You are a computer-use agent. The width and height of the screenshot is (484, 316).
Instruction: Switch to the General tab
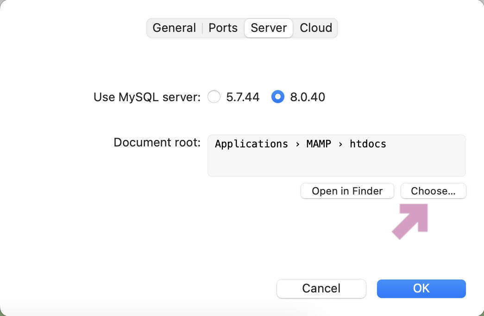point(174,28)
